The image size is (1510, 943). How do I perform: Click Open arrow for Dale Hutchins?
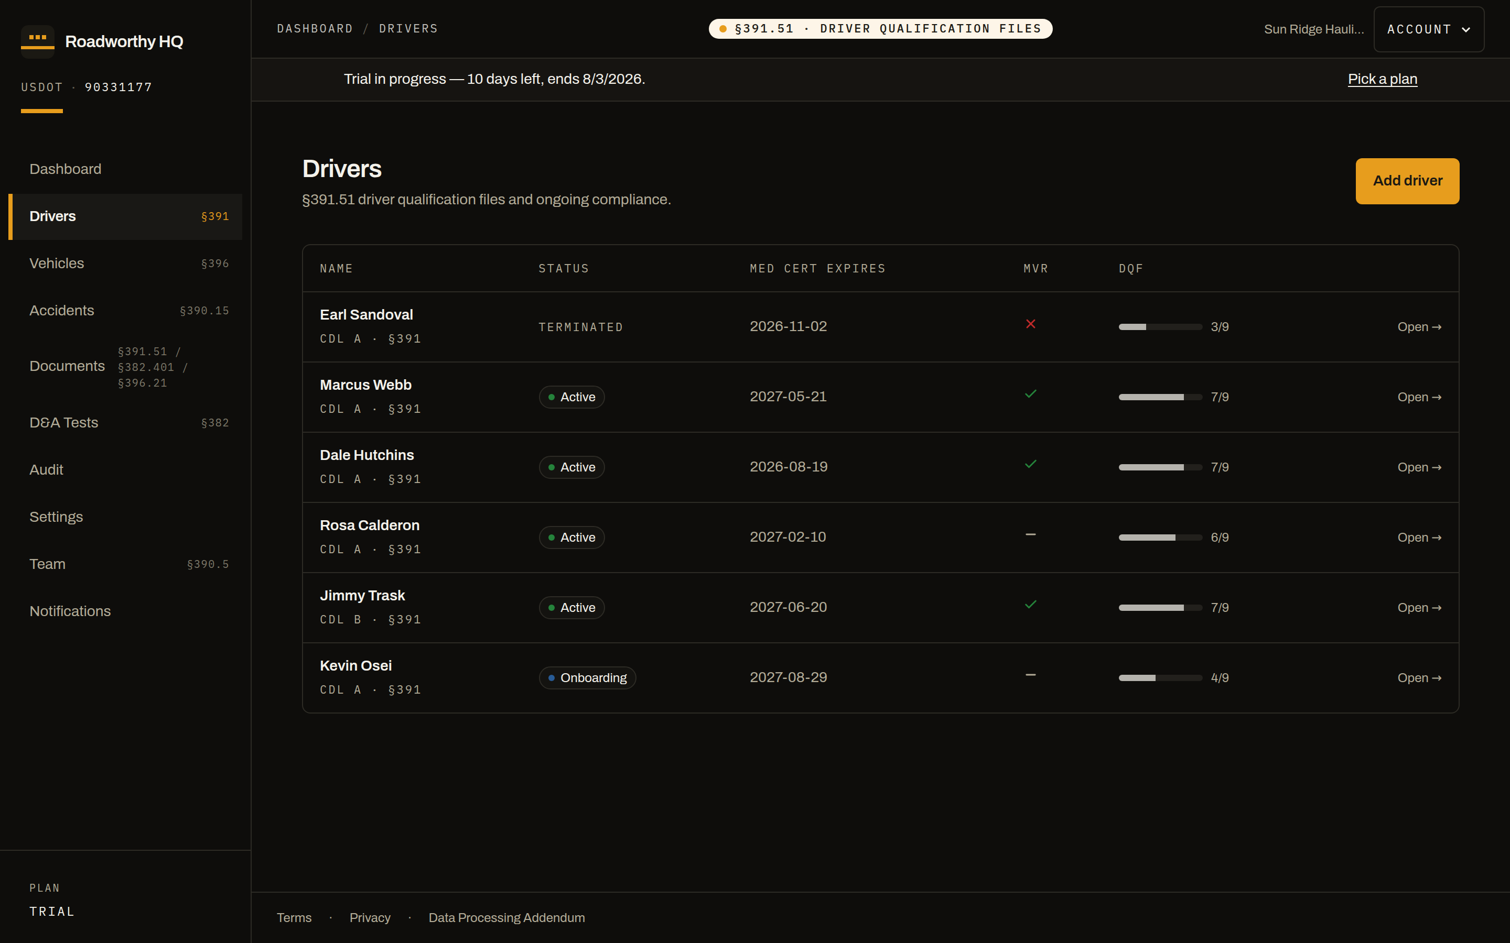click(1419, 467)
